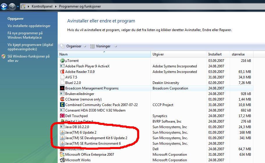Click the 634 MB size value
This screenshot has width=265, height=163.
click(x=245, y=154)
